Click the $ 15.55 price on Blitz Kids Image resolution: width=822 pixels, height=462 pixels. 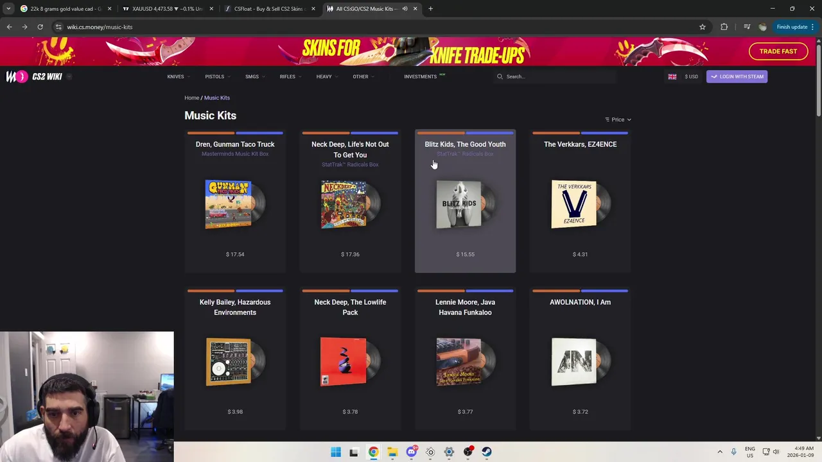465,254
